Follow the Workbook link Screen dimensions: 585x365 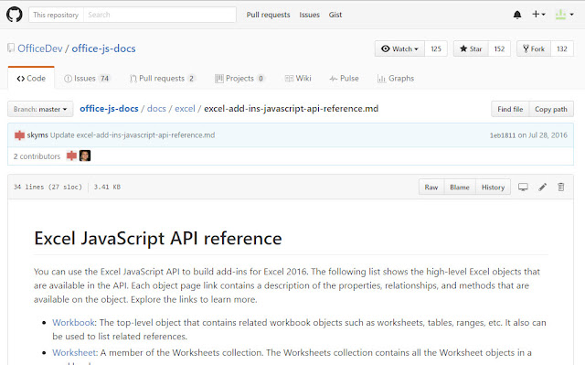(73, 322)
